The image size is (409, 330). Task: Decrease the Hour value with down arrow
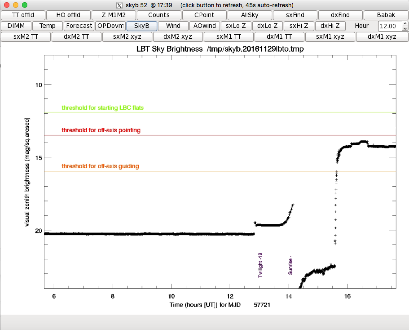405,29
